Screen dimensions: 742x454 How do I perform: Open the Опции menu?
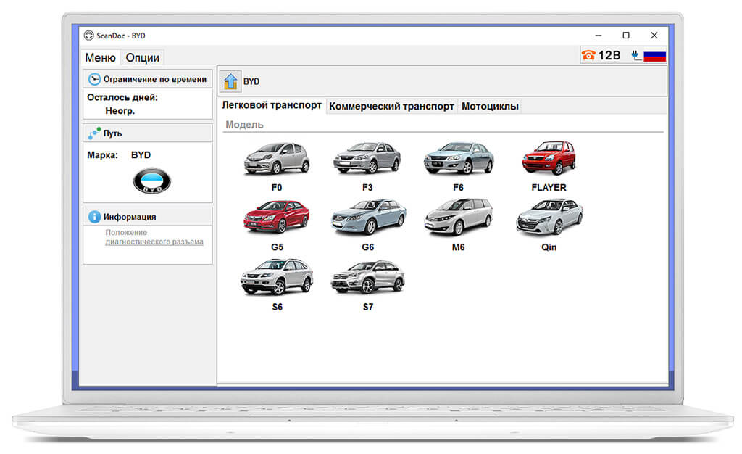143,58
